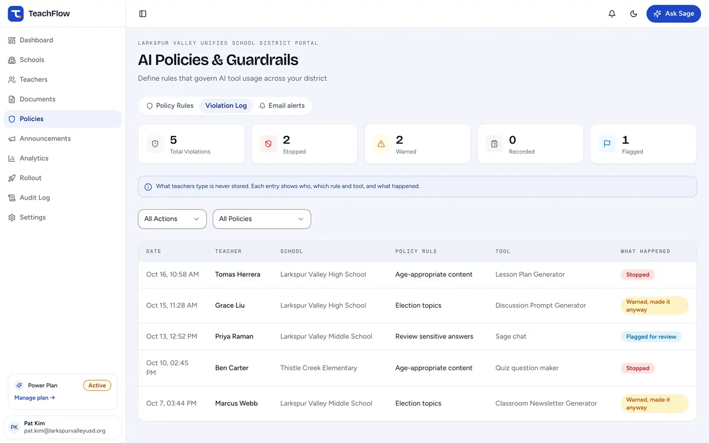Click the School column header

(291, 251)
